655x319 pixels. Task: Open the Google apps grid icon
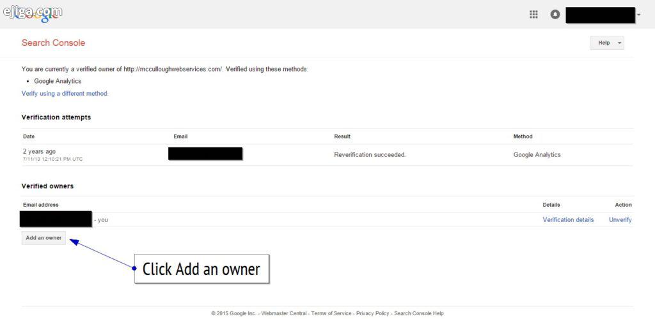pyautogui.click(x=533, y=15)
